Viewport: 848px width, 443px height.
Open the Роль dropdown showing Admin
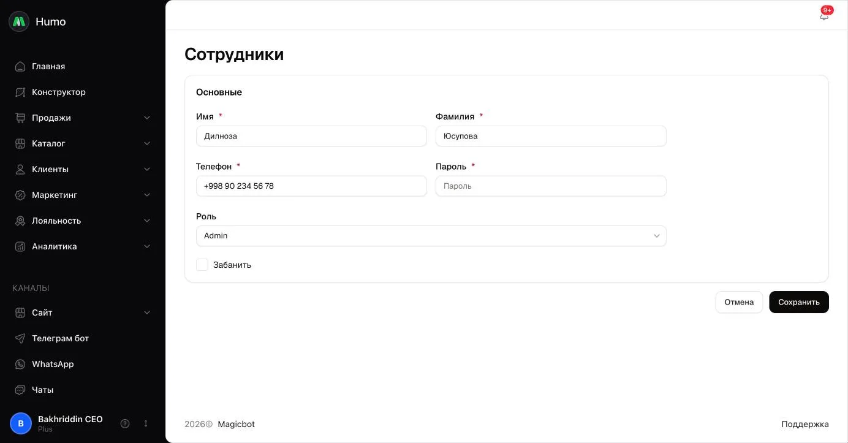click(x=431, y=236)
